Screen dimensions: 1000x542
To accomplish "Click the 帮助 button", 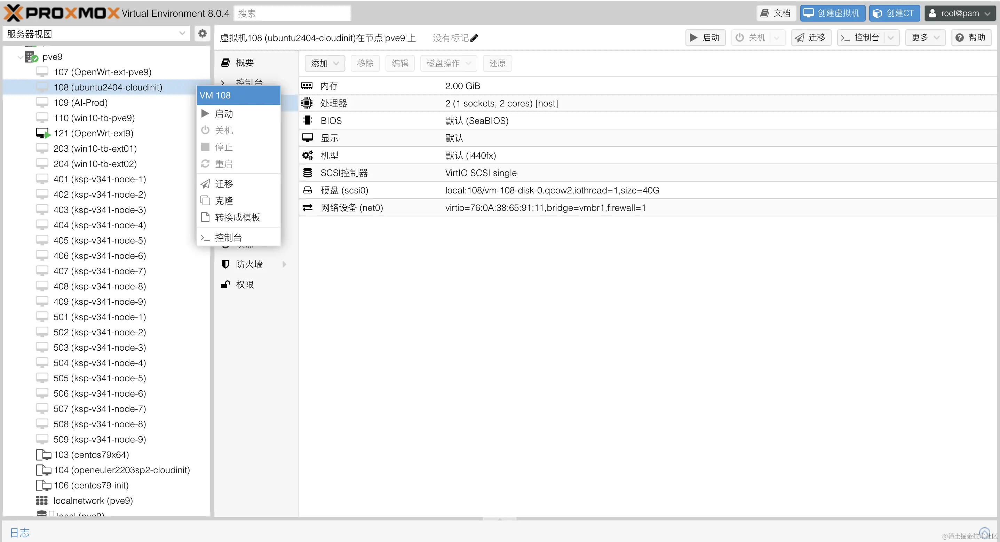I will coord(971,37).
